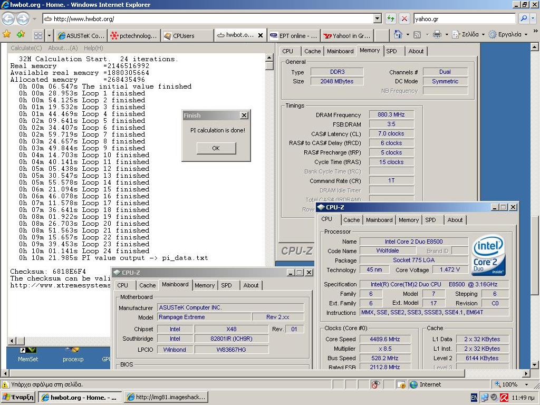
Task: Click the EN language indicator in the tray
Action: (474, 398)
